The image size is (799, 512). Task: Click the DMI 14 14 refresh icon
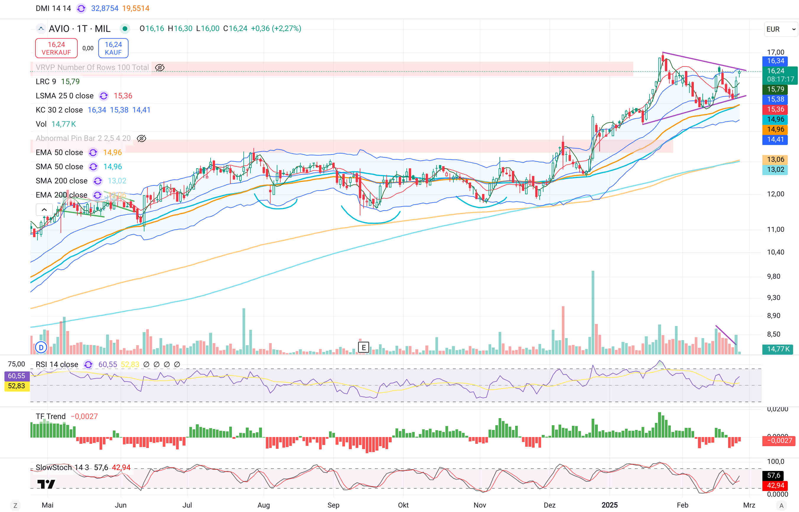coord(81,8)
